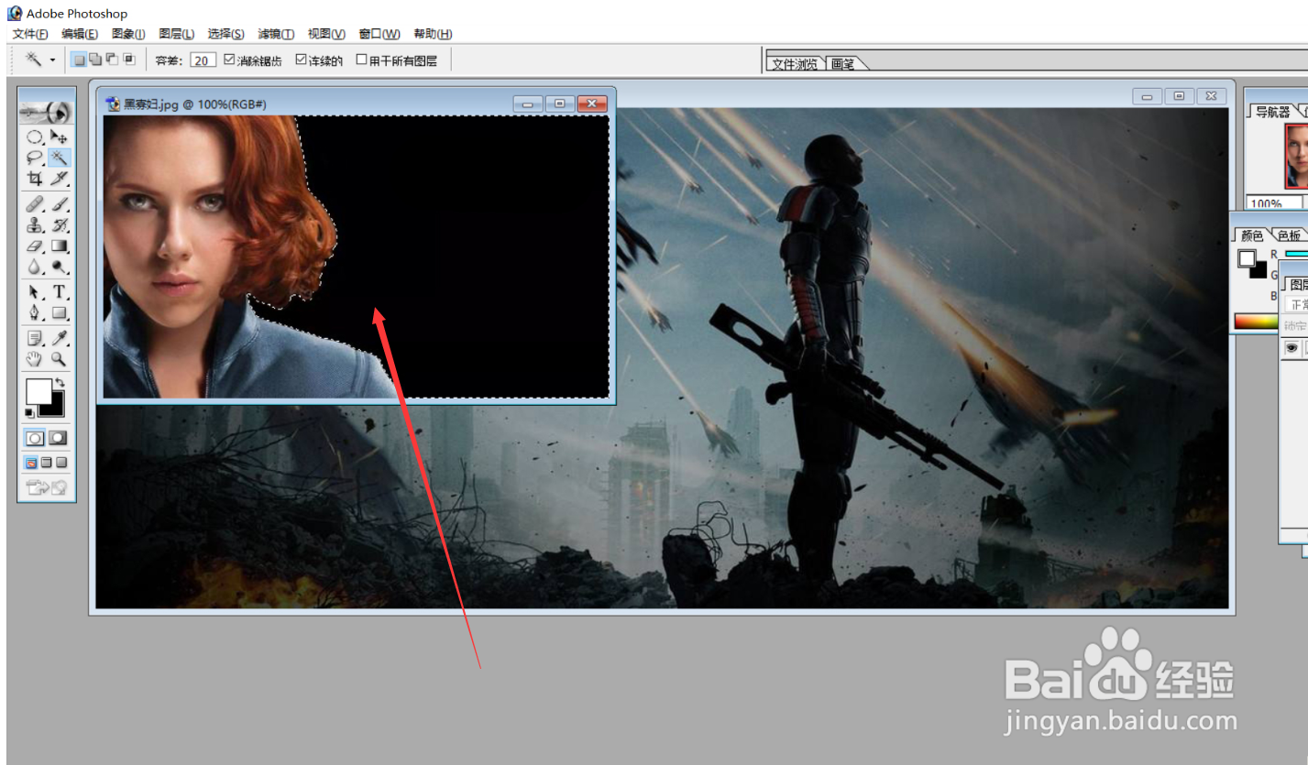
Task: Open the 选择(S) menu
Action: (226, 34)
